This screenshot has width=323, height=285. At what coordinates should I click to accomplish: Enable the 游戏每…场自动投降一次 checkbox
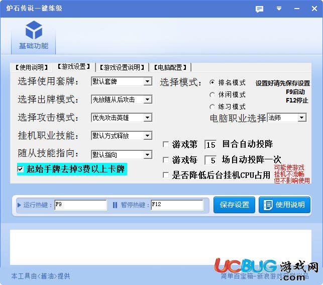coord(166,160)
